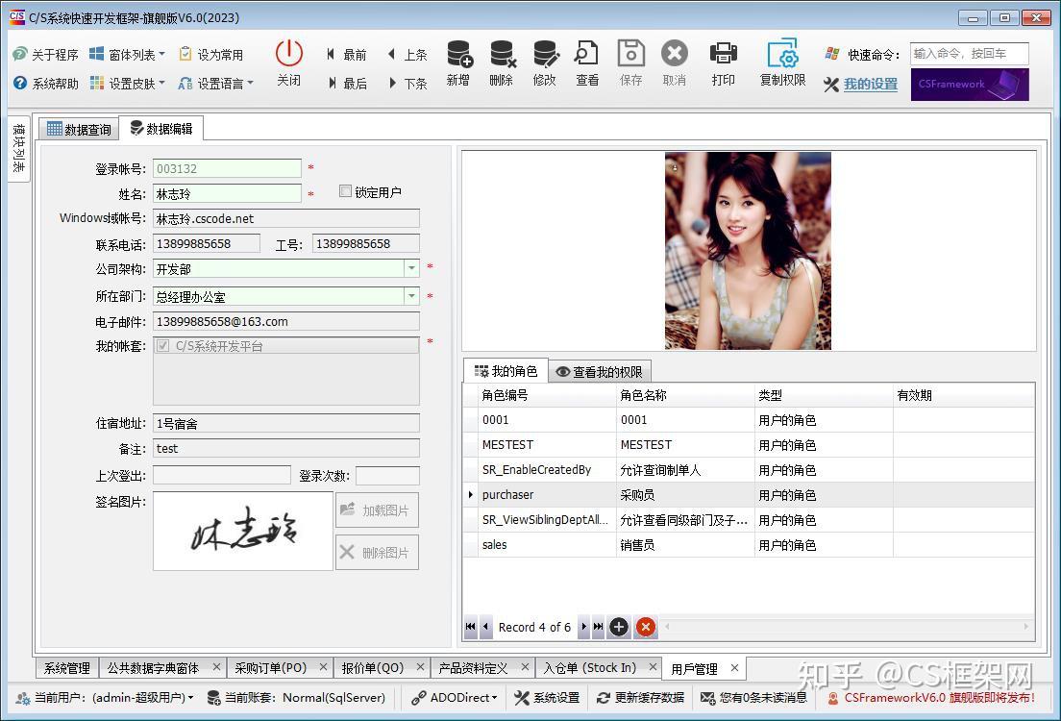
Task: Click the 快速命令 input field
Action: pyautogui.click(x=971, y=54)
